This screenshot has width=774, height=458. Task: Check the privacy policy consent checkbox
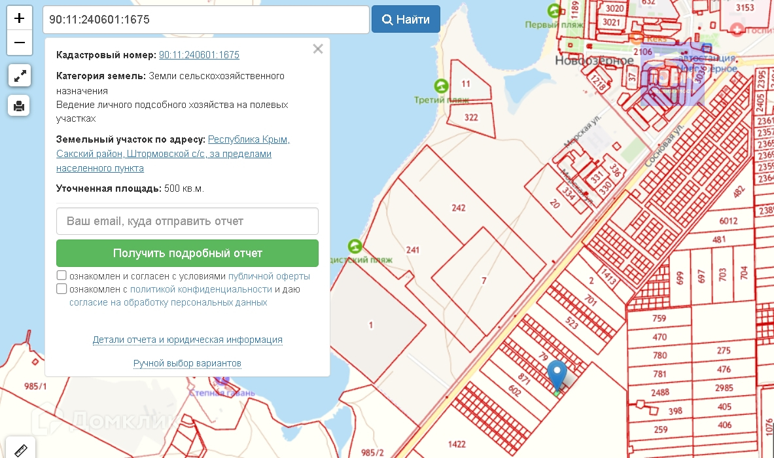pyautogui.click(x=62, y=289)
